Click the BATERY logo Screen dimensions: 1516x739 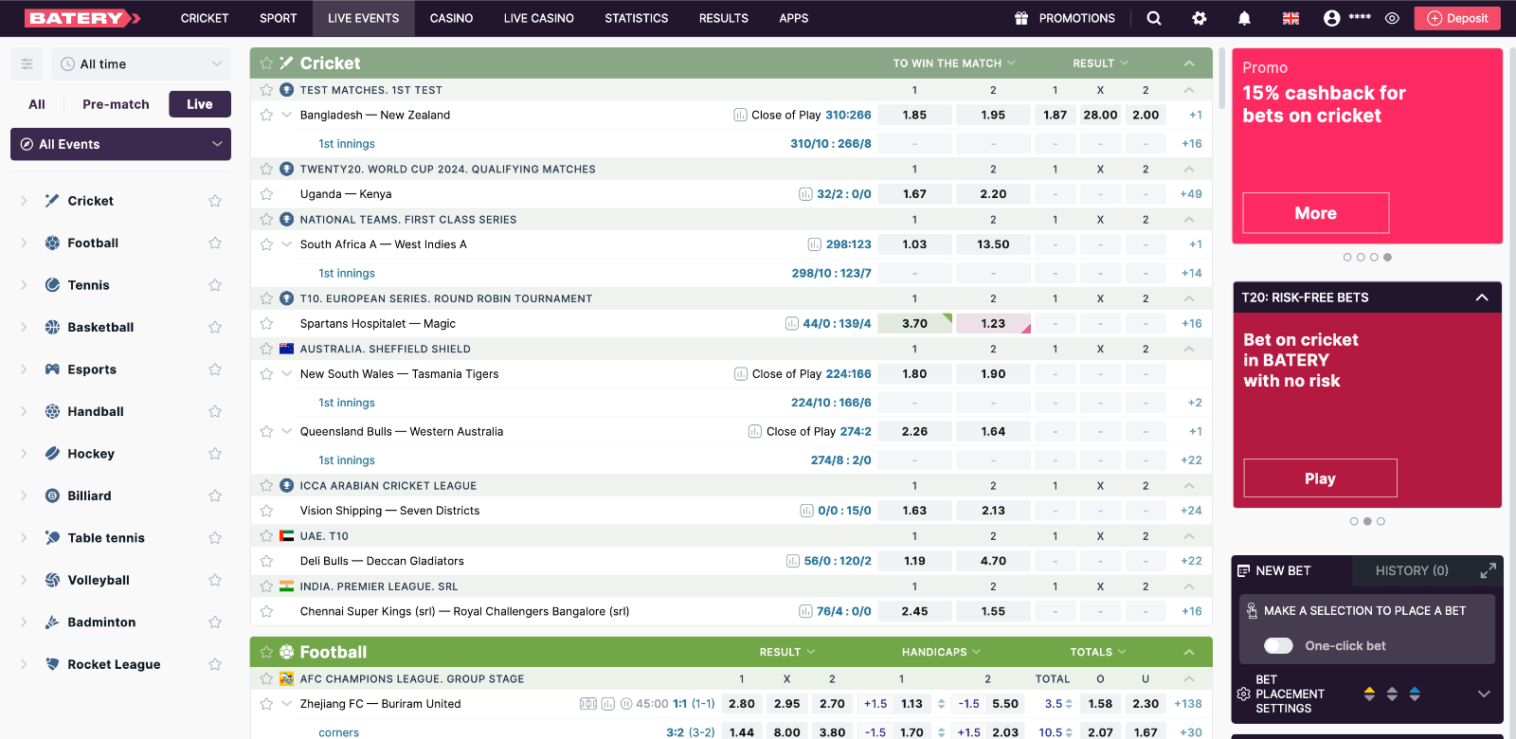(83, 18)
